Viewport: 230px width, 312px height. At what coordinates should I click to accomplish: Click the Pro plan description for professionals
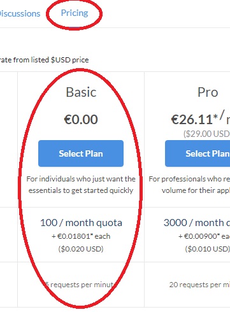[189, 185]
